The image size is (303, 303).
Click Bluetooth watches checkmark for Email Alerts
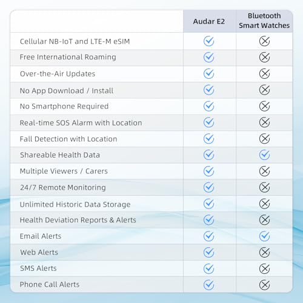tap(264, 236)
